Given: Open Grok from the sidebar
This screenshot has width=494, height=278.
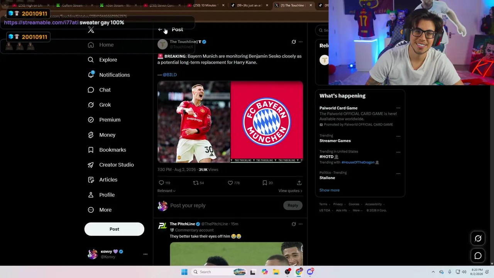Looking at the screenshot, I should point(99,105).
